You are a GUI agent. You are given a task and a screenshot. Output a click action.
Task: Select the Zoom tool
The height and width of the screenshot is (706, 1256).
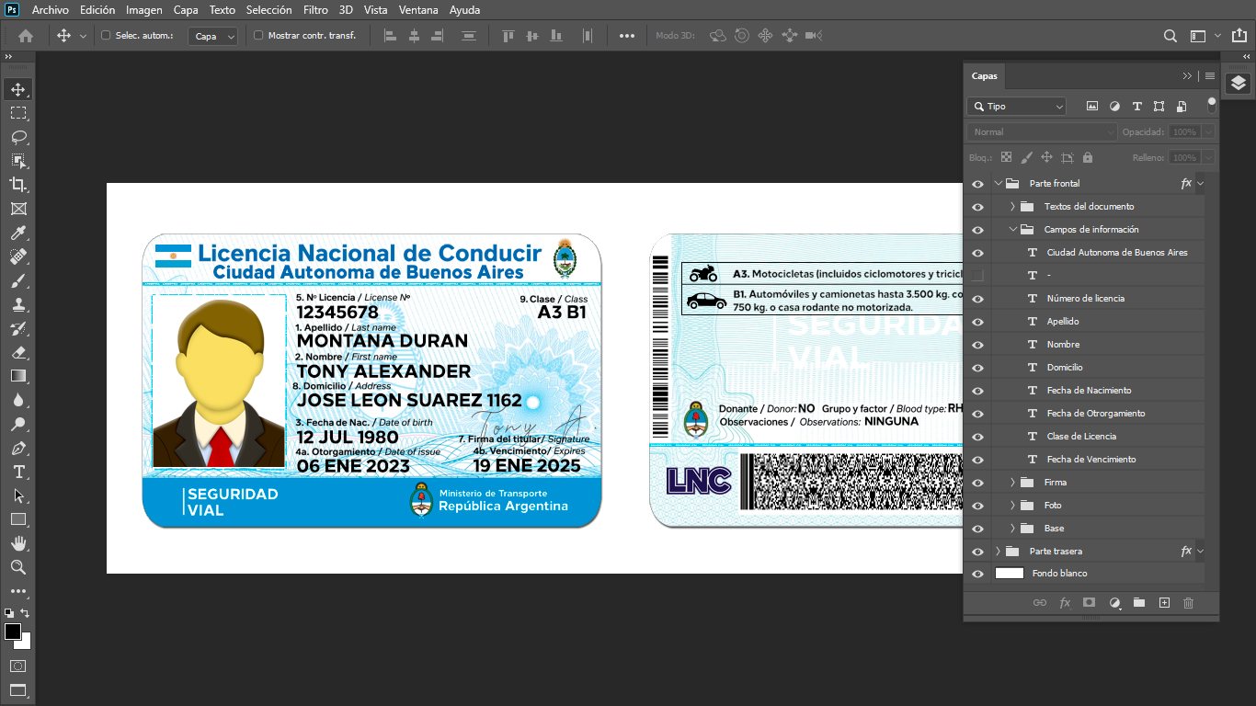pos(18,567)
